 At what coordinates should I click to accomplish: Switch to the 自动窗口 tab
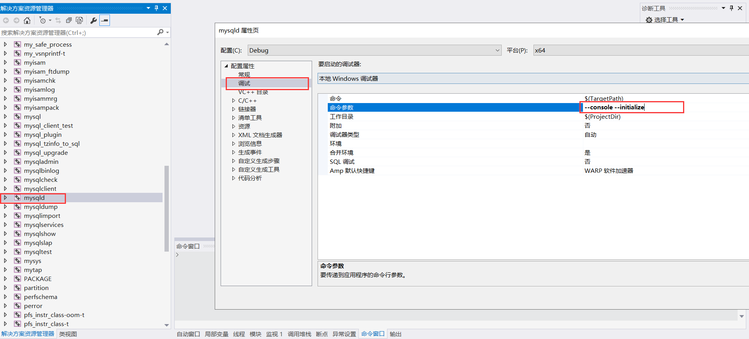tap(188, 334)
